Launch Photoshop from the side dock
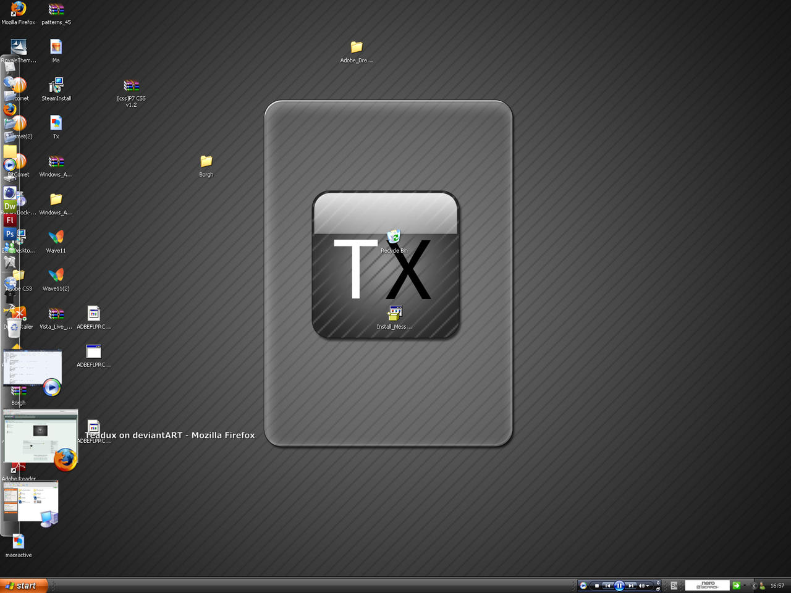Screen dimensions: 791x593 pyautogui.click(x=10, y=234)
